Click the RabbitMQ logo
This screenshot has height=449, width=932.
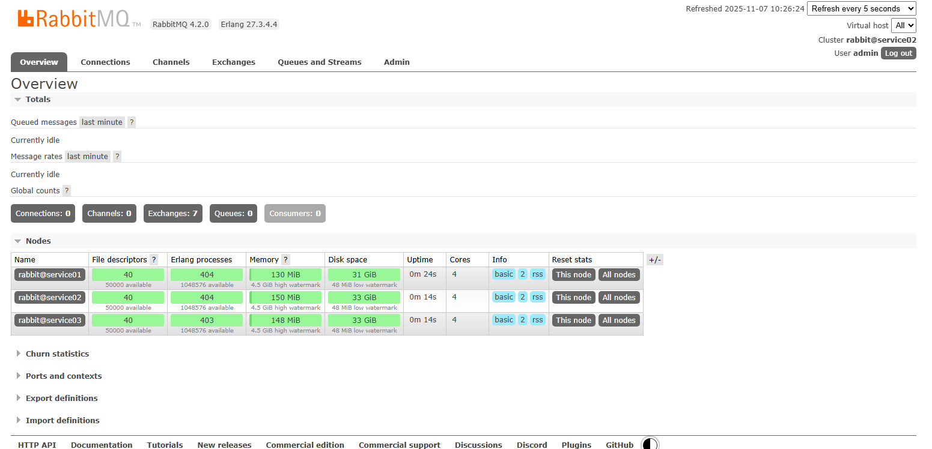pyautogui.click(x=73, y=19)
